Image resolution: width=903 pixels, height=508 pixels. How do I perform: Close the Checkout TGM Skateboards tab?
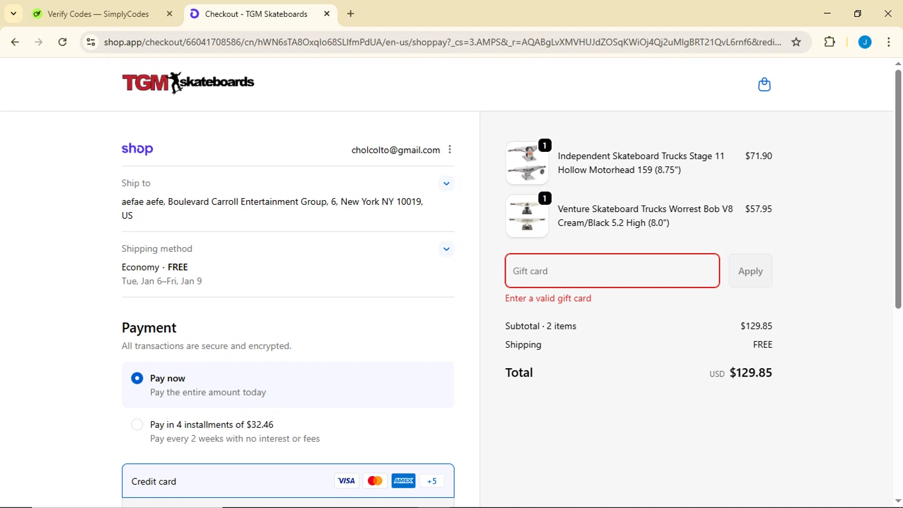click(327, 14)
